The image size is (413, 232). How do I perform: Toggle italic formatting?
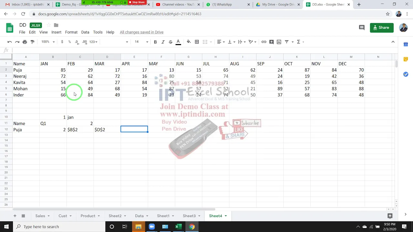click(163, 42)
